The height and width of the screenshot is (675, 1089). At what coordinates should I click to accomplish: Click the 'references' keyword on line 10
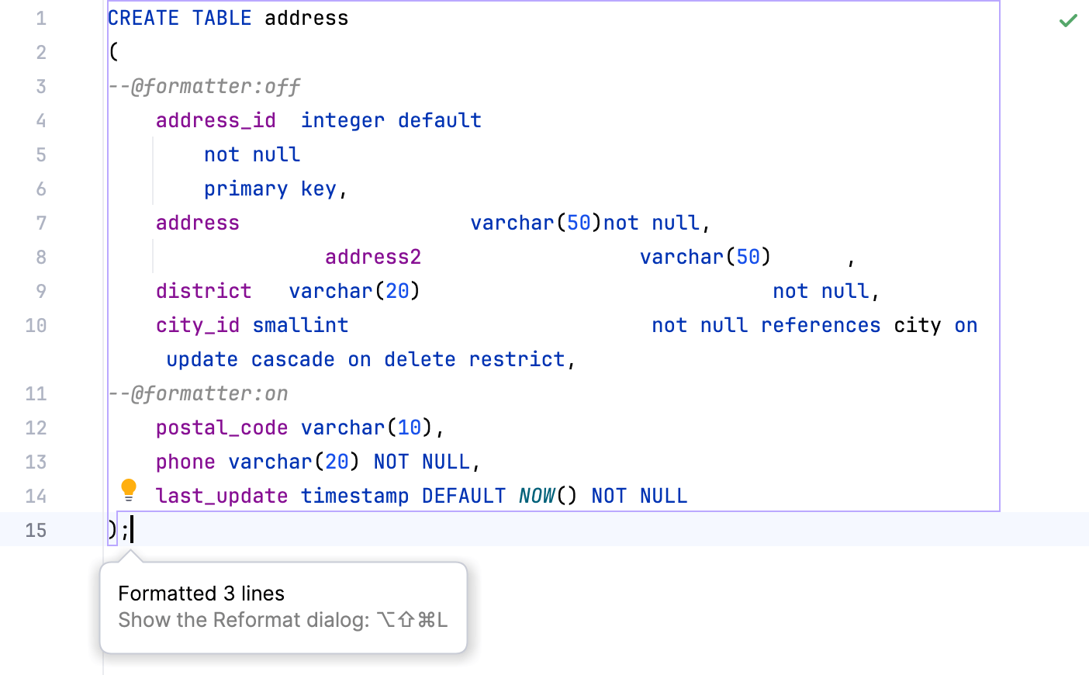pos(820,325)
